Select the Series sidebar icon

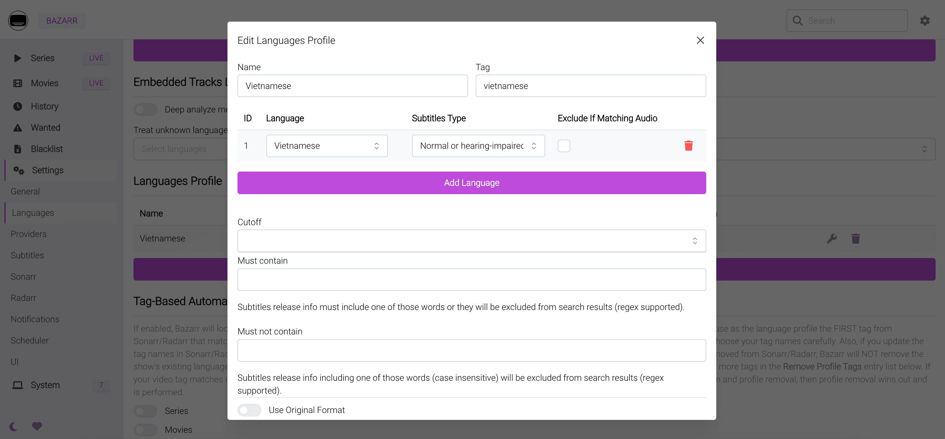(18, 58)
